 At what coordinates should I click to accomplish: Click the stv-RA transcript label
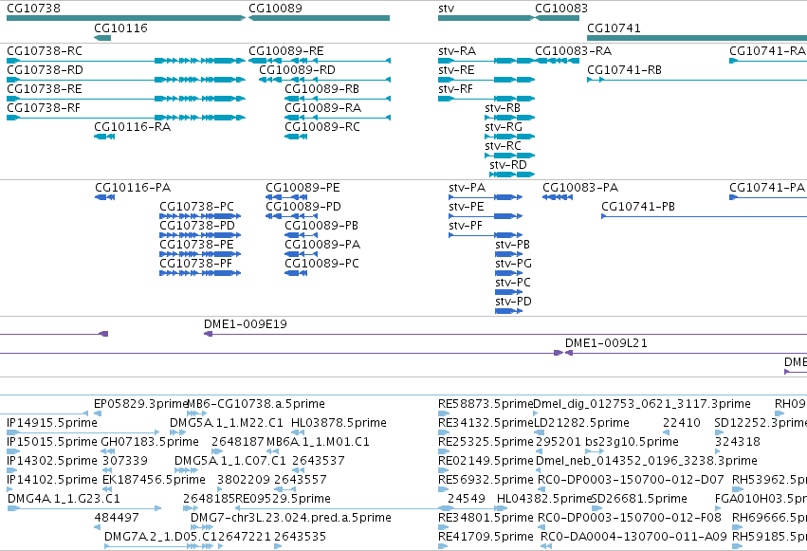coord(457,51)
